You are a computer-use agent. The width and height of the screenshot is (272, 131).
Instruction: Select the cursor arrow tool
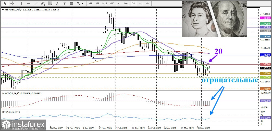click(5, 3)
